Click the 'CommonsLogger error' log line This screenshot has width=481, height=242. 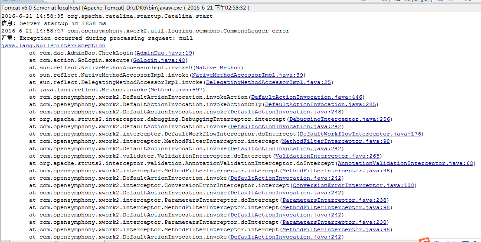pos(145,31)
